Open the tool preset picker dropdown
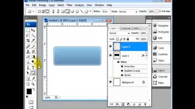The height and width of the screenshot is (109, 195). coord(33,12)
